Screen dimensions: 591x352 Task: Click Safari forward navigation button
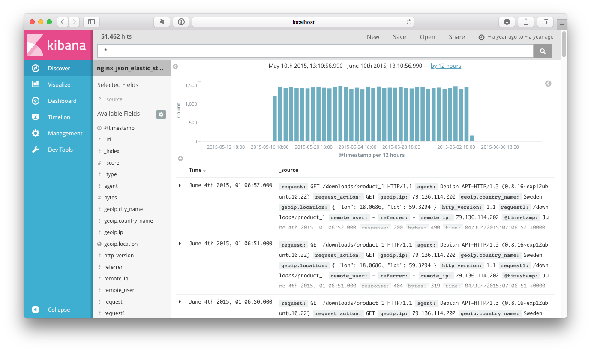(x=74, y=22)
